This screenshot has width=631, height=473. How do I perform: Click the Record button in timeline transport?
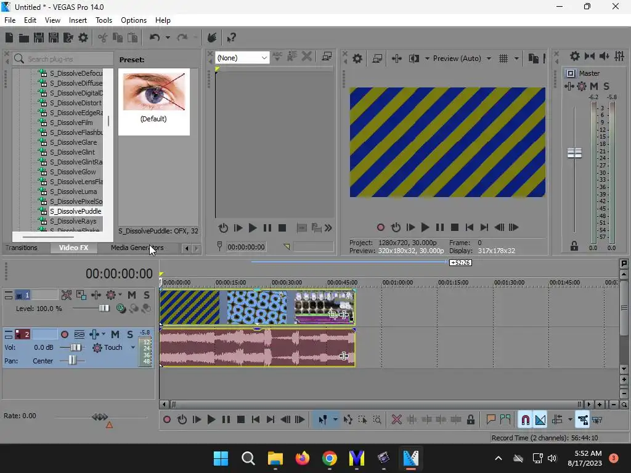[166, 420]
